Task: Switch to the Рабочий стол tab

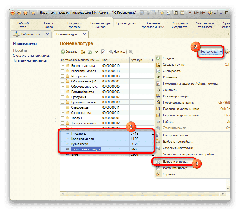Action: coord(30,34)
